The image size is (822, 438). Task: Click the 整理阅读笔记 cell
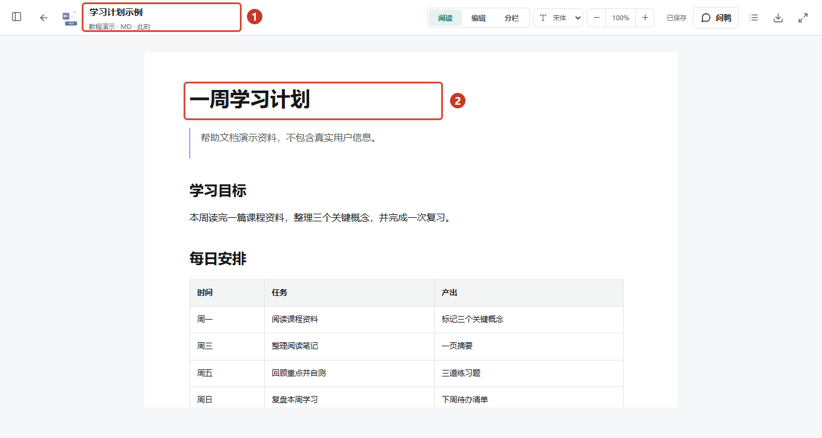[x=349, y=346]
